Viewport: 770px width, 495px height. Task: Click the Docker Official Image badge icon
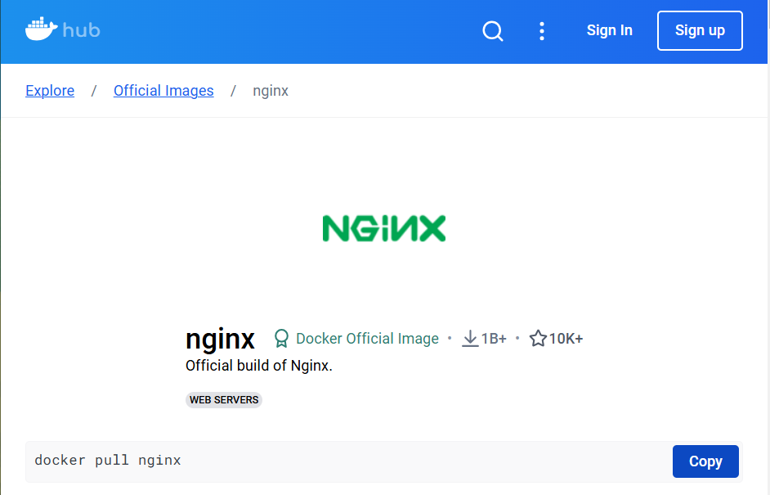281,338
